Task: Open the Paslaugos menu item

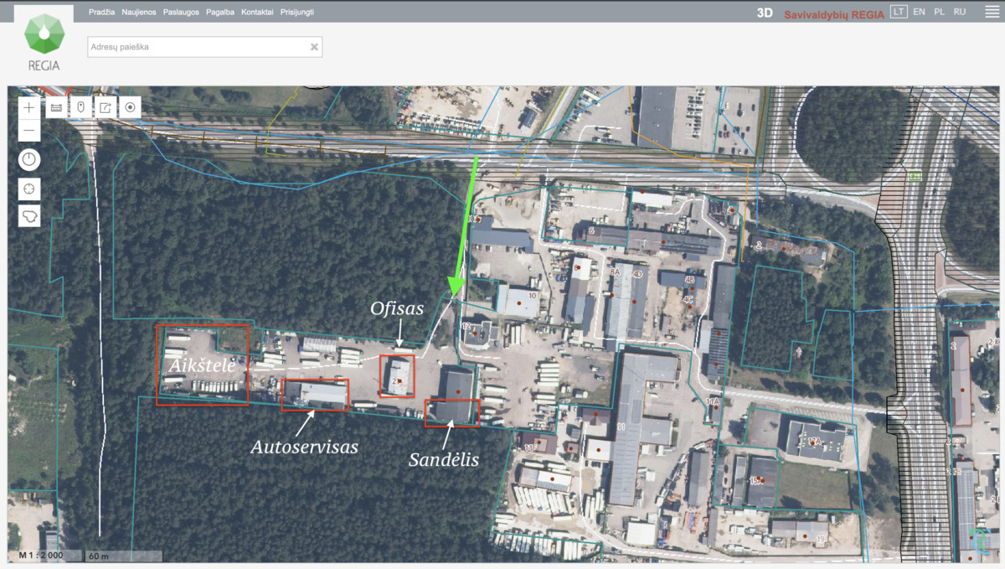Action: 182,13
